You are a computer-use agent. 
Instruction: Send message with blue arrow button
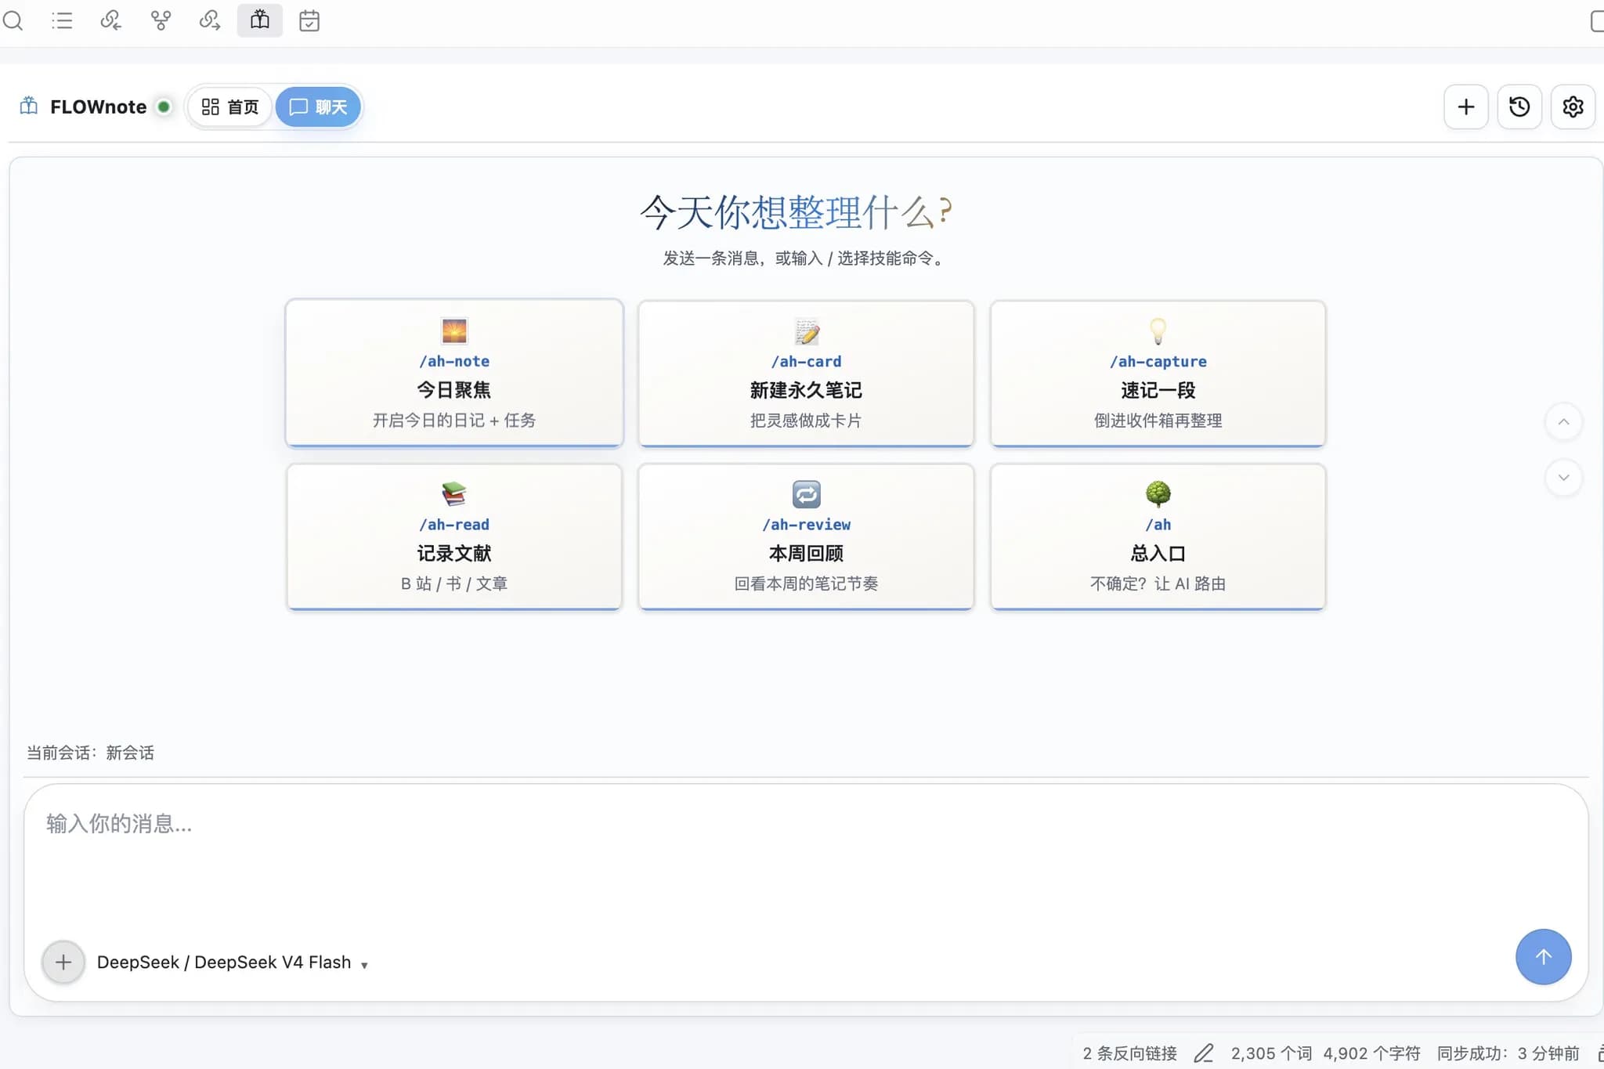pos(1543,956)
